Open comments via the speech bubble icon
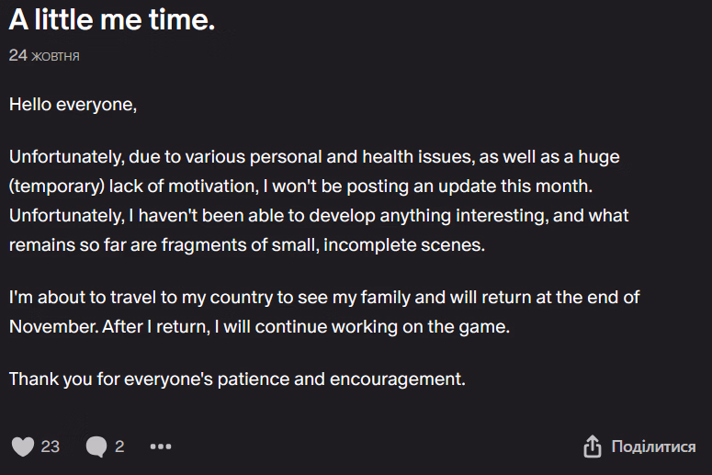Viewport: 712px width, 475px height. coord(96,447)
